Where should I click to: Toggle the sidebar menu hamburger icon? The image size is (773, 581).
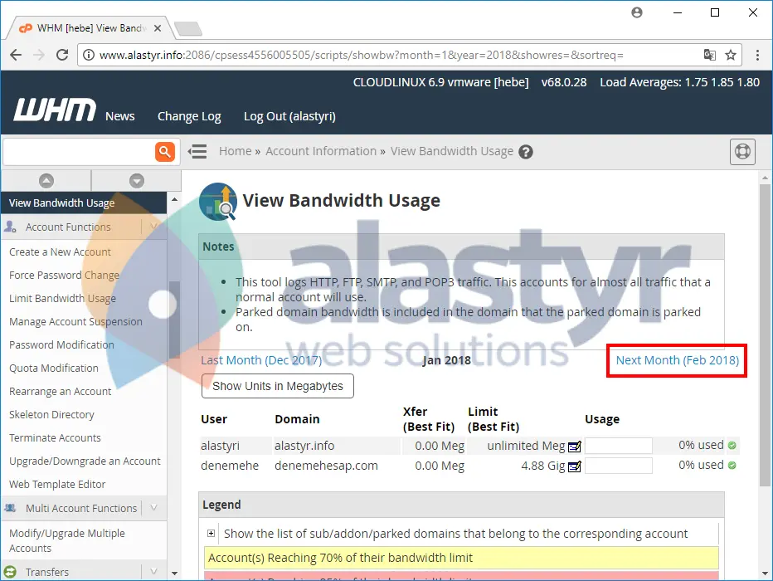pyautogui.click(x=197, y=151)
